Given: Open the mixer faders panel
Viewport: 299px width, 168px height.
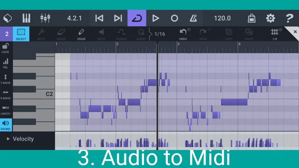Looking at the screenshot, I should (x=45, y=18).
